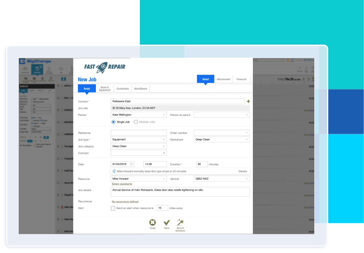
Task: Click the Save & Schedule icon
Action: (180, 223)
